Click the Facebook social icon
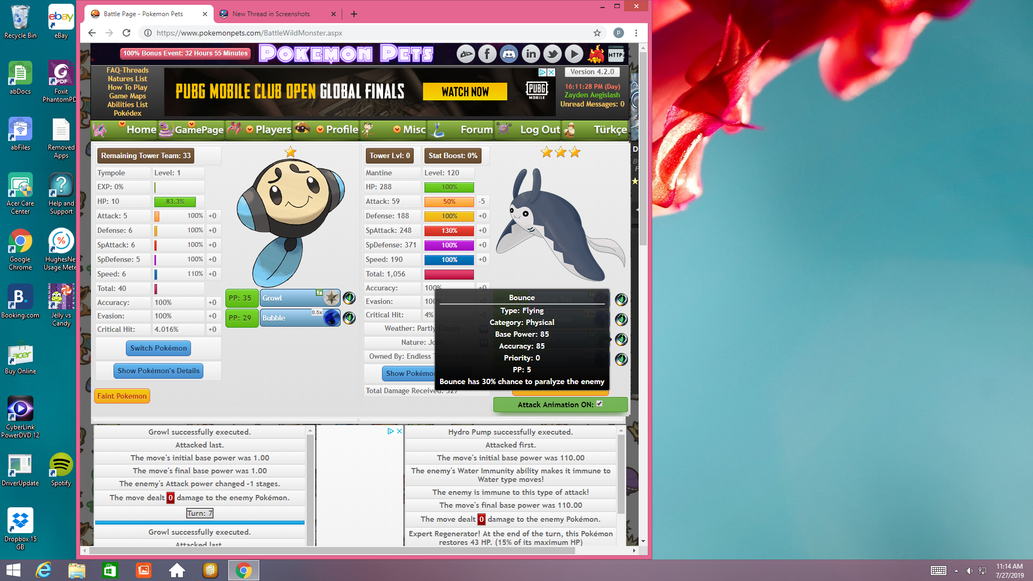1033x581 pixels. coord(487,54)
